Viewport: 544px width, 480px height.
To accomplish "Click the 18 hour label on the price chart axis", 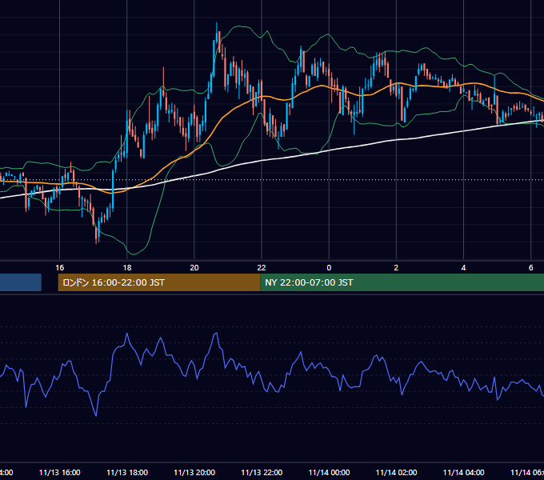I will tap(127, 268).
